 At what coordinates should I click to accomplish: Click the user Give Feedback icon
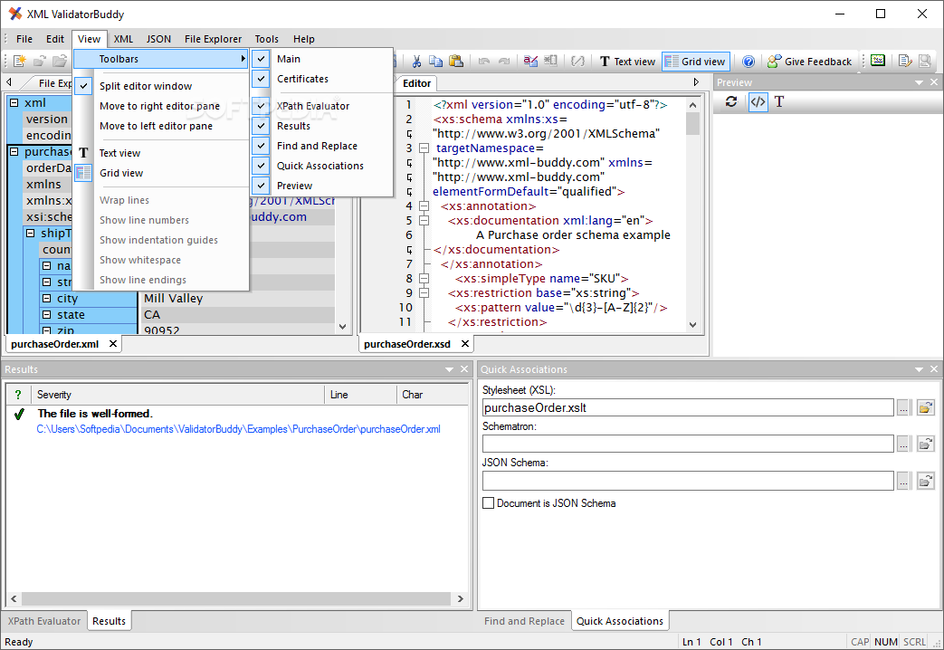pos(774,62)
